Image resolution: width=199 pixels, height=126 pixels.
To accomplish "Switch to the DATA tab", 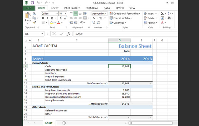I will point(107,8).
